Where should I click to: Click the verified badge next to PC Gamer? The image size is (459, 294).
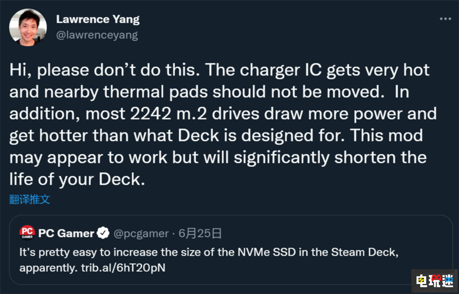coord(104,233)
